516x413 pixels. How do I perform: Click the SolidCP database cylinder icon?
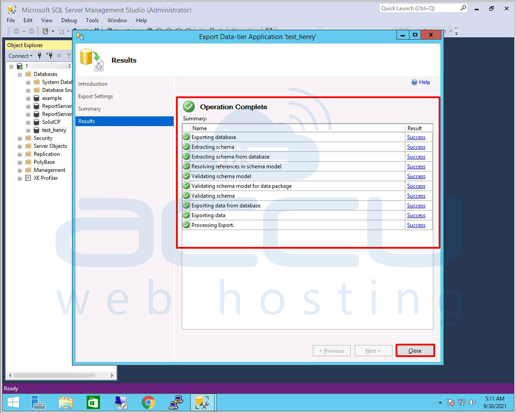pyautogui.click(x=36, y=122)
